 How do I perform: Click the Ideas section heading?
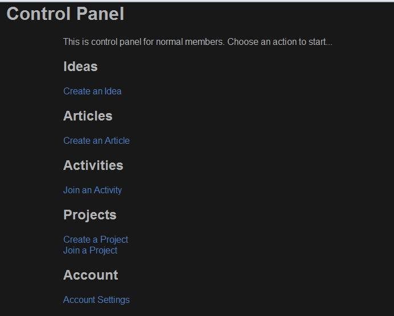coord(80,66)
